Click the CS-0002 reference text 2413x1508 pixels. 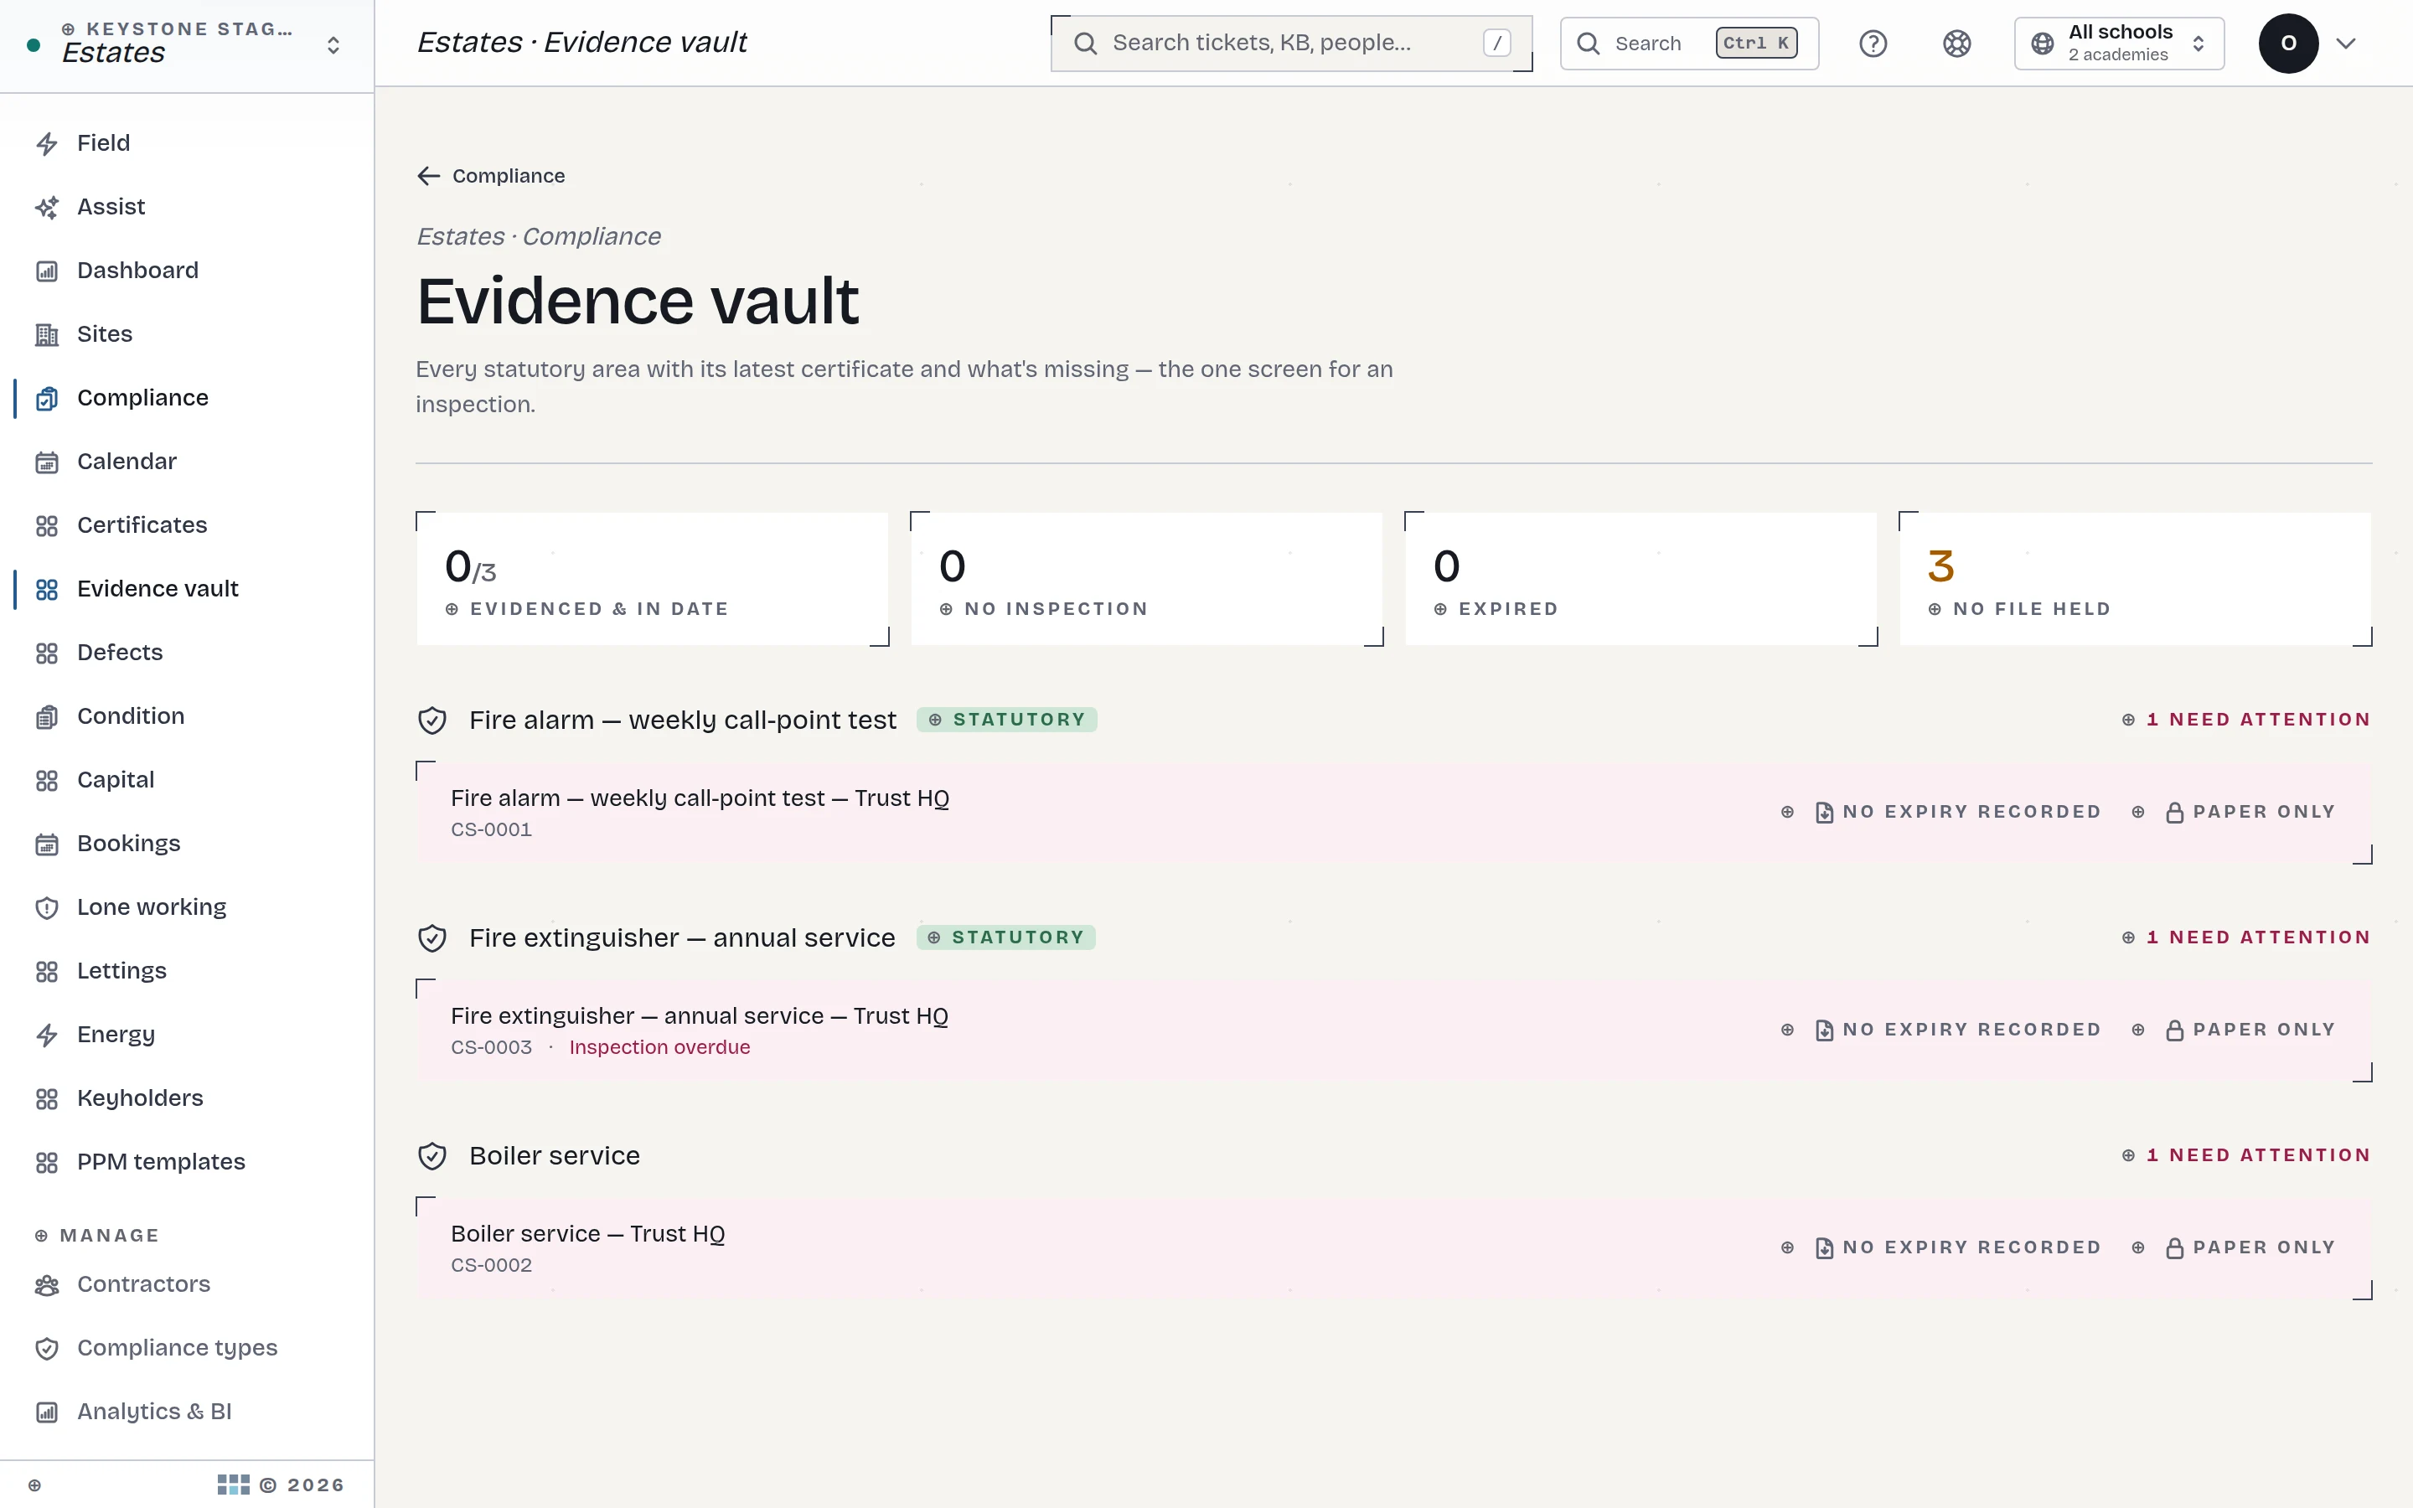point(492,1266)
